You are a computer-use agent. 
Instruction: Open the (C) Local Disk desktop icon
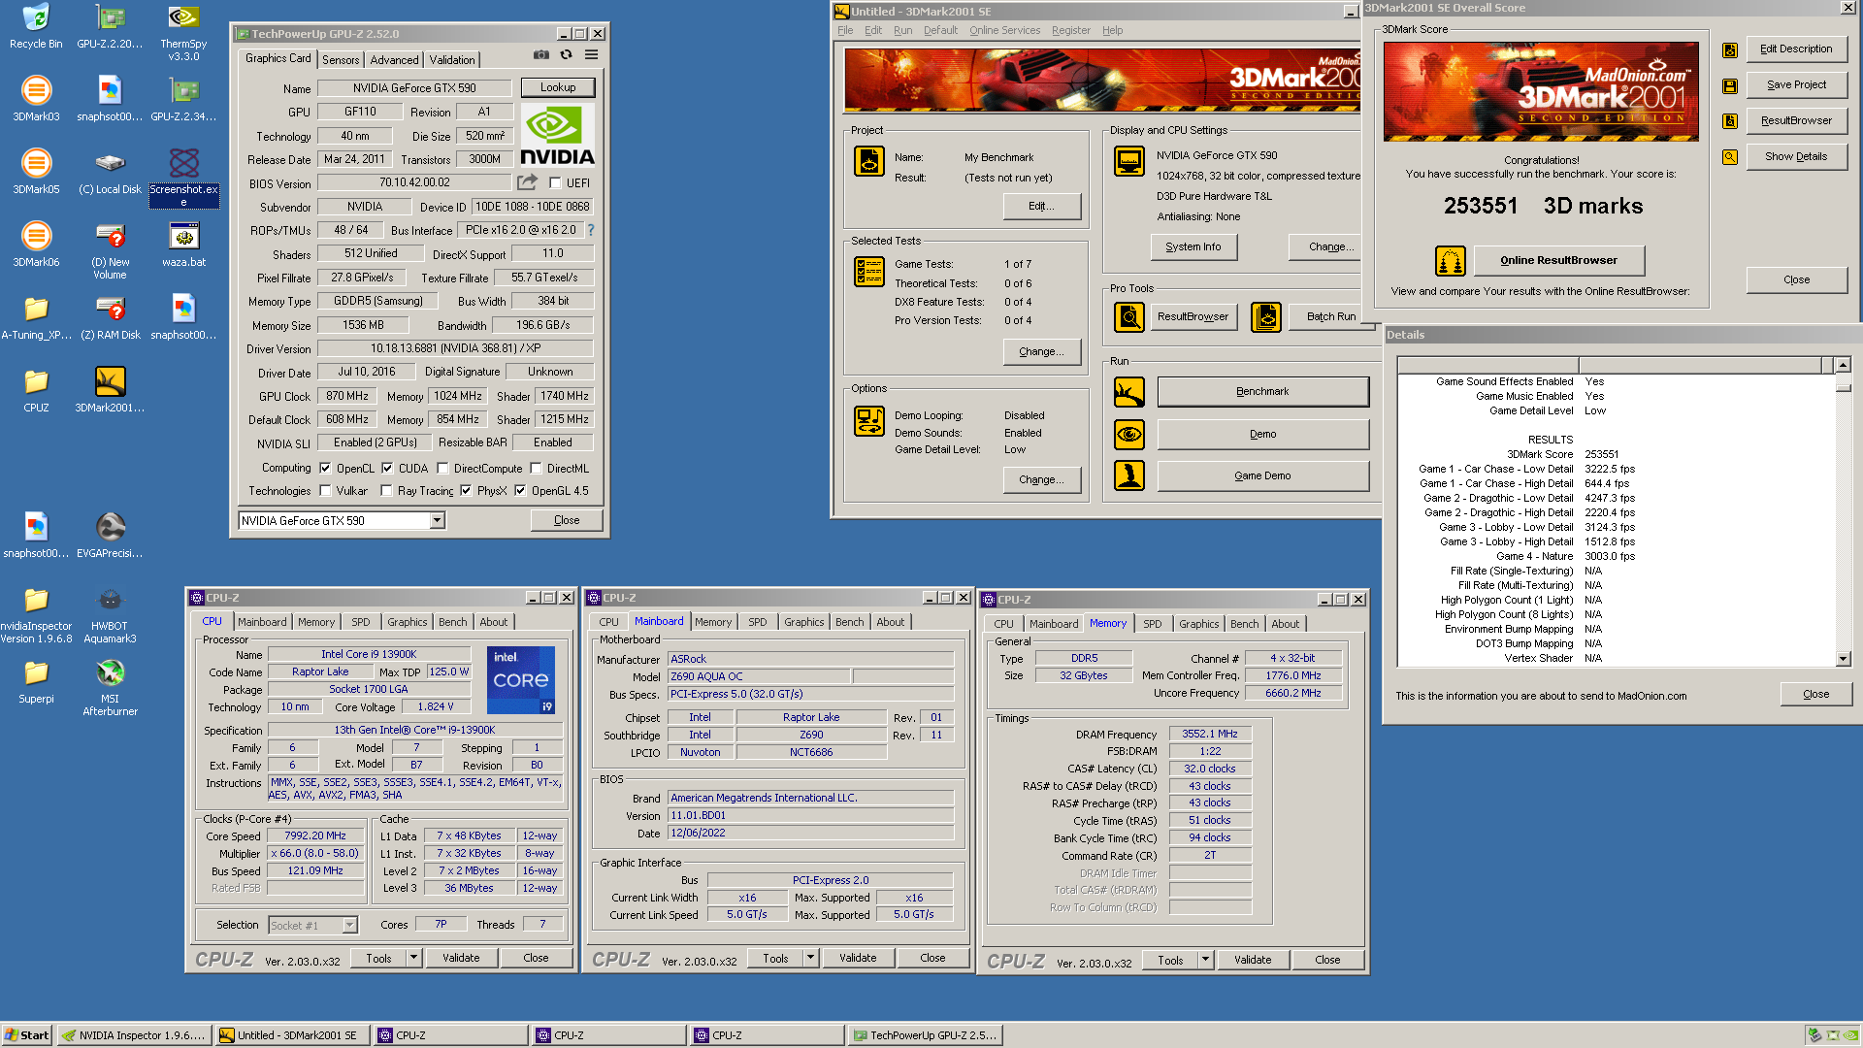[110, 172]
